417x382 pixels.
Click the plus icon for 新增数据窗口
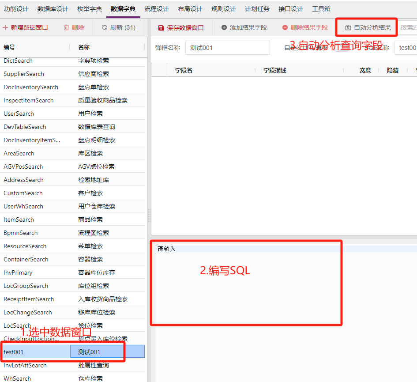pyautogui.click(x=5, y=27)
